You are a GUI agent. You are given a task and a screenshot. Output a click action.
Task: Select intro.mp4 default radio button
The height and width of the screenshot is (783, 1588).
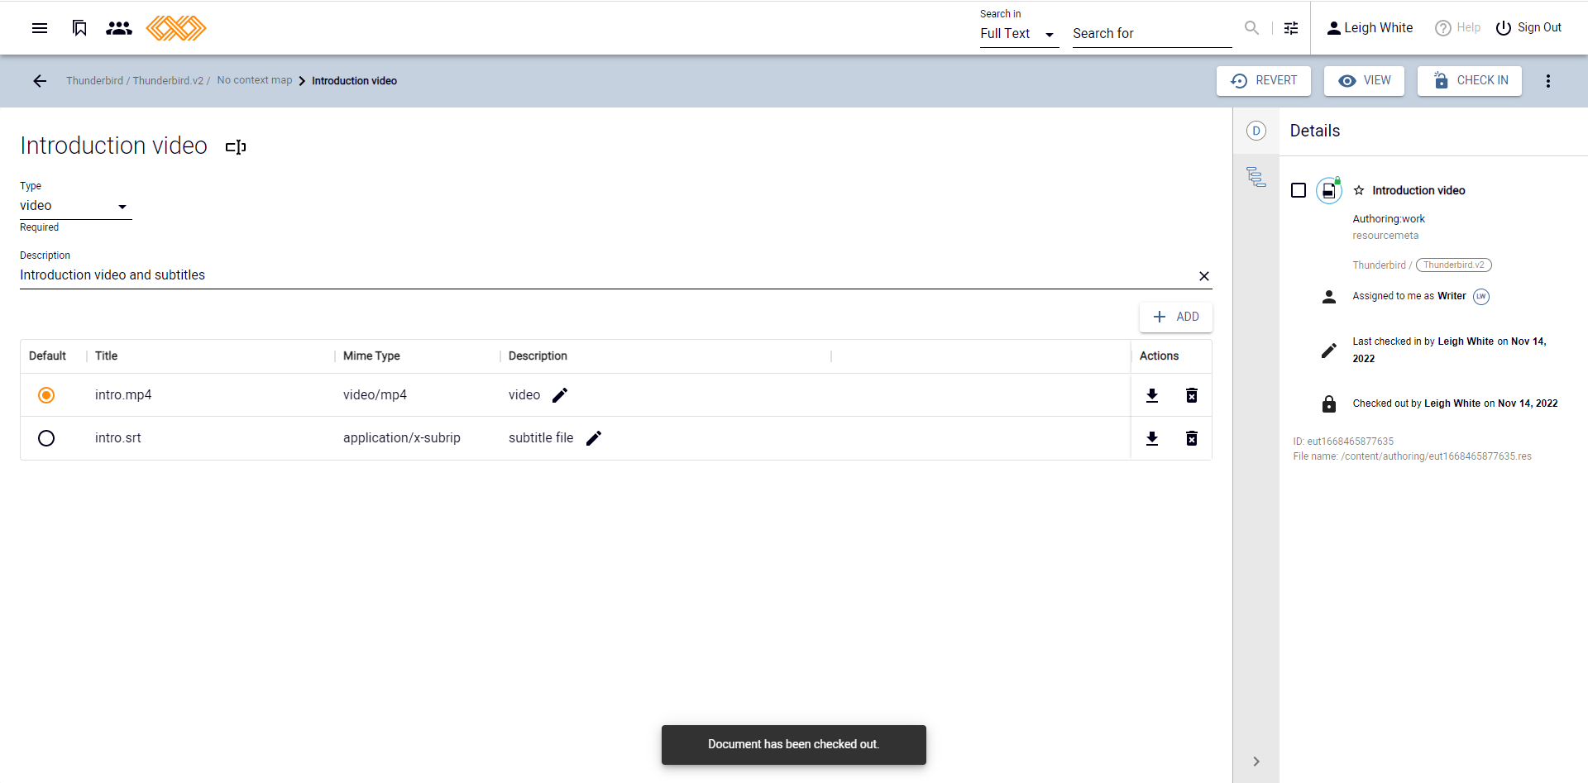coord(46,395)
